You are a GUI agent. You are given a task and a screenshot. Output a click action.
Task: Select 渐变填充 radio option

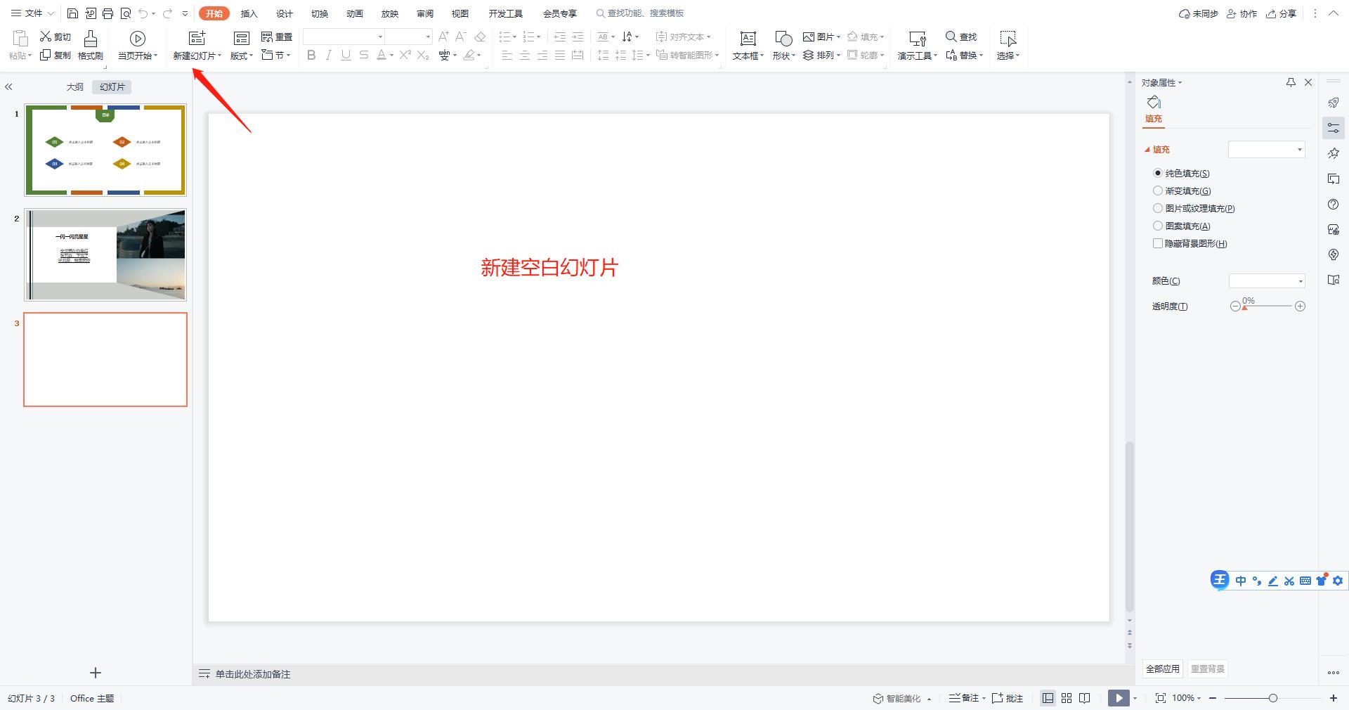pyautogui.click(x=1158, y=191)
